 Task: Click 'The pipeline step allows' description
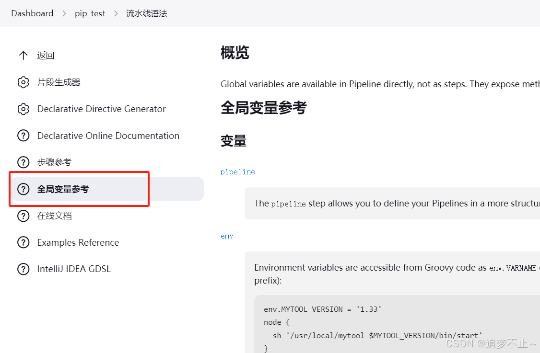tap(397, 204)
